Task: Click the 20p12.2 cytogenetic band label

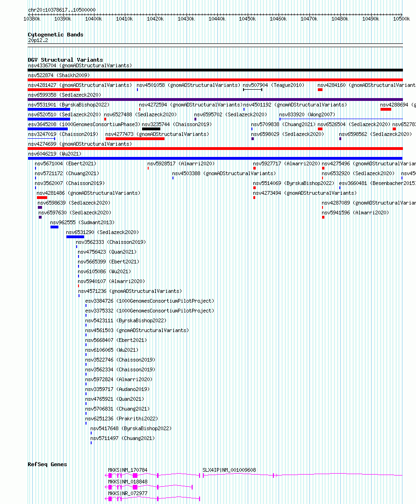Action: pos(38,40)
